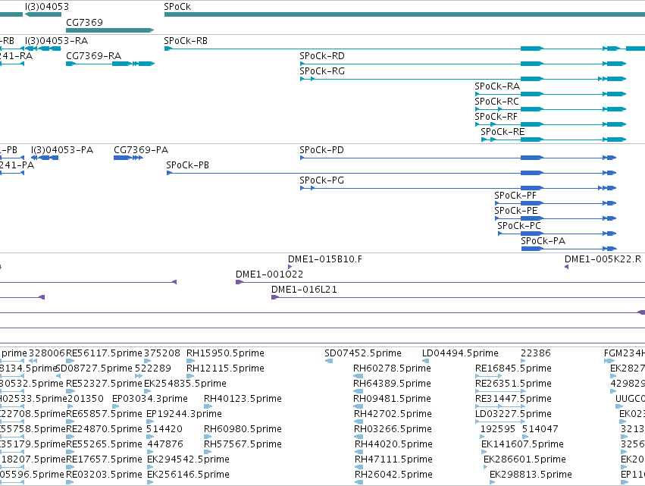Screen dimensions: 645x486
Task: Click the SPoCk-RC transcript label
Action: pos(496,102)
